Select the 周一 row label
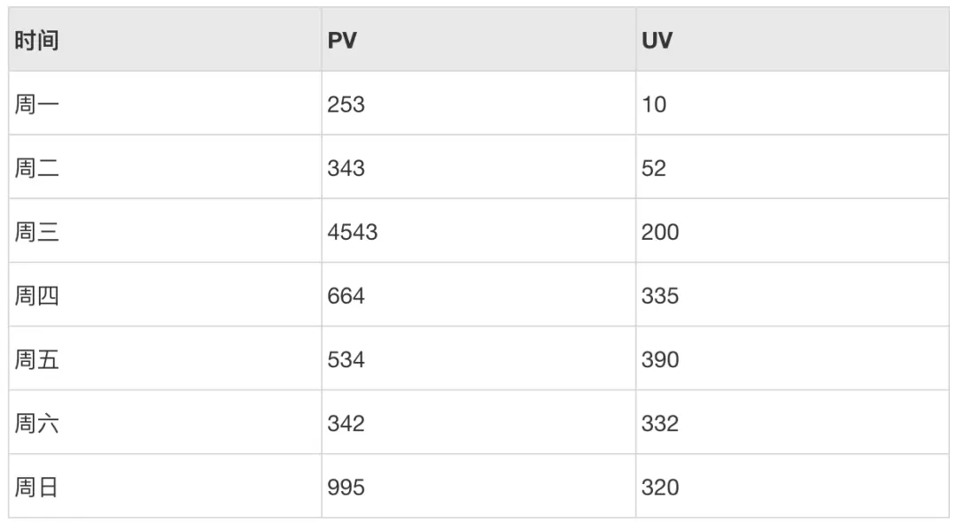The height and width of the screenshot is (523, 957). (x=36, y=104)
